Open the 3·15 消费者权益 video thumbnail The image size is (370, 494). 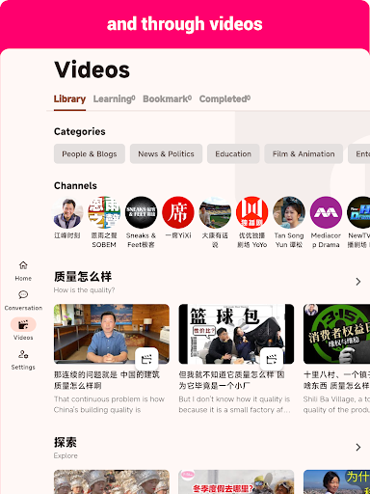(x=336, y=334)
